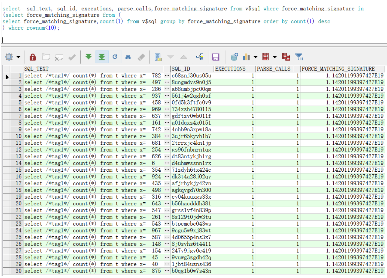Click the next record down-triangle icon
The image size is (387, 278).
pos(170,57)
